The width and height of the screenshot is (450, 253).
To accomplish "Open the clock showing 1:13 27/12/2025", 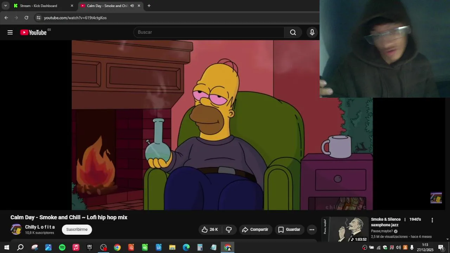I will 425,247.
